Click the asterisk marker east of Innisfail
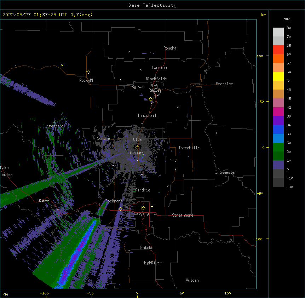The height and width of the screenshot is (298, 305). tap(178, 107)
